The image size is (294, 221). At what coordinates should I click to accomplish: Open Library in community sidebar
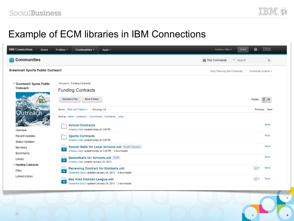[20, 159]
